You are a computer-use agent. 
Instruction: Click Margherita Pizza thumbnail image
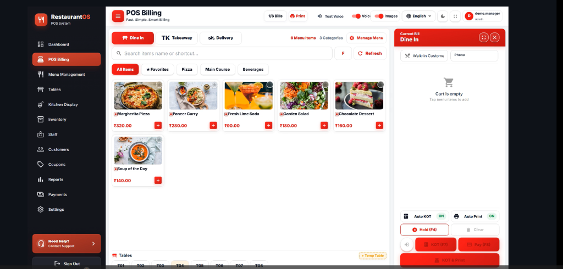138,96
